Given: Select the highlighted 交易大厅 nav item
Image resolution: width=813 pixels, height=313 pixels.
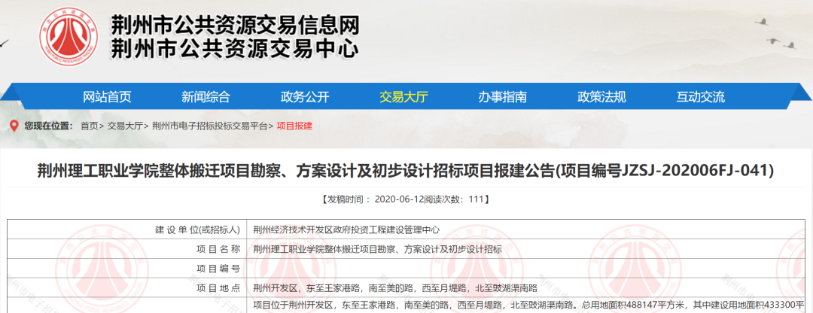Looking at the screenshot, I should (403, 96).
